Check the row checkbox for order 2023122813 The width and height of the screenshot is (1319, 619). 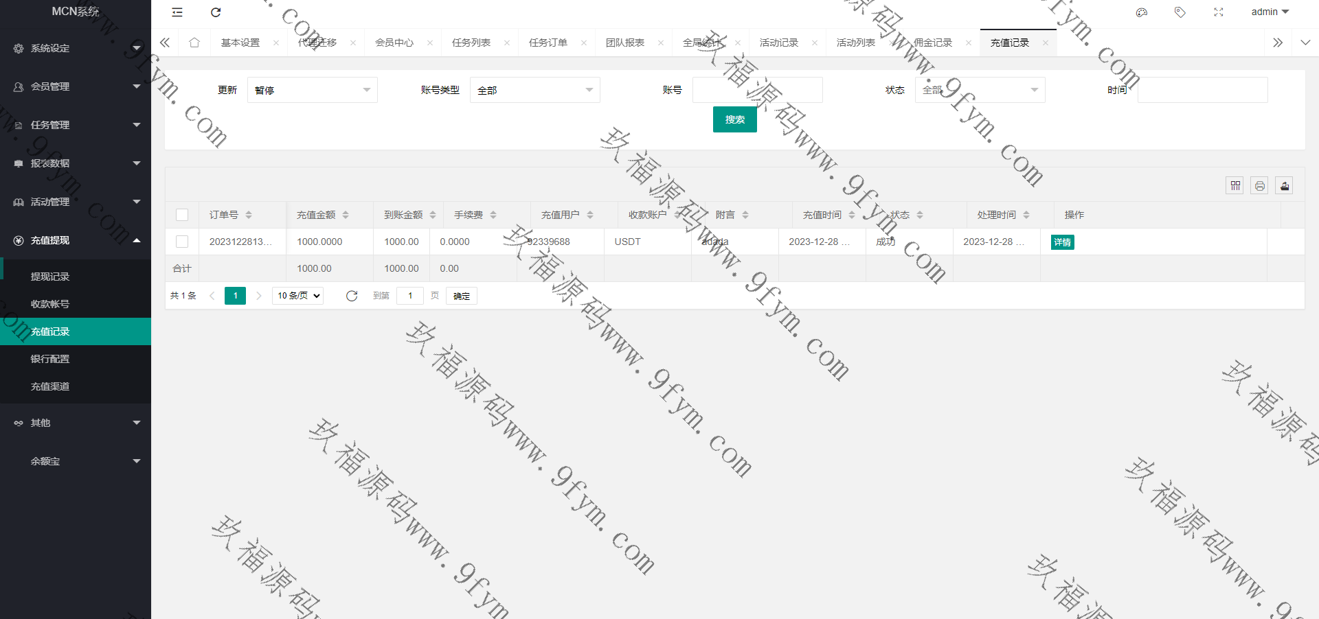pyautogui.click(x=182, y=242)
